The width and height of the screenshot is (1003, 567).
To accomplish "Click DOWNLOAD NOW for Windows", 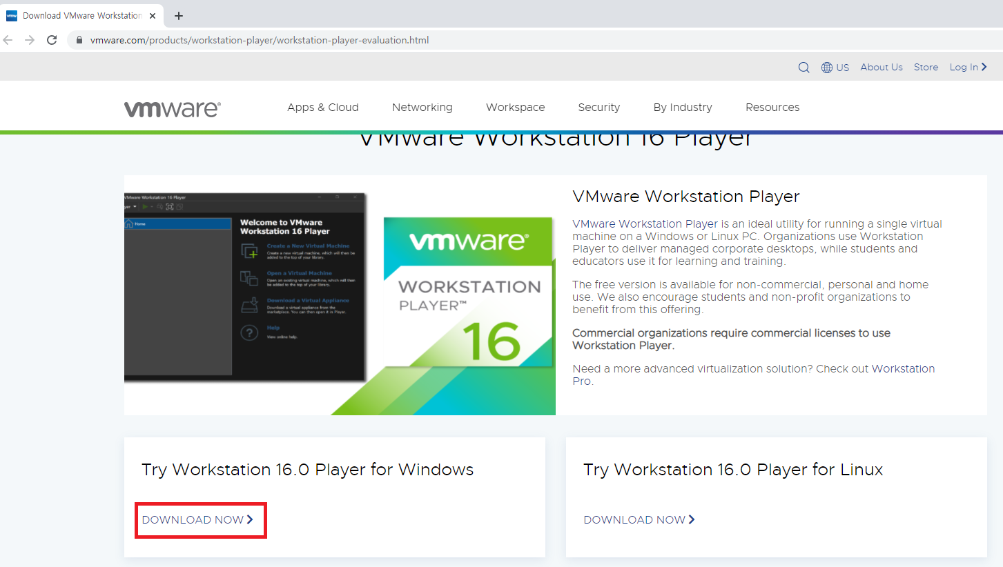I will click(x=198, y=519).
